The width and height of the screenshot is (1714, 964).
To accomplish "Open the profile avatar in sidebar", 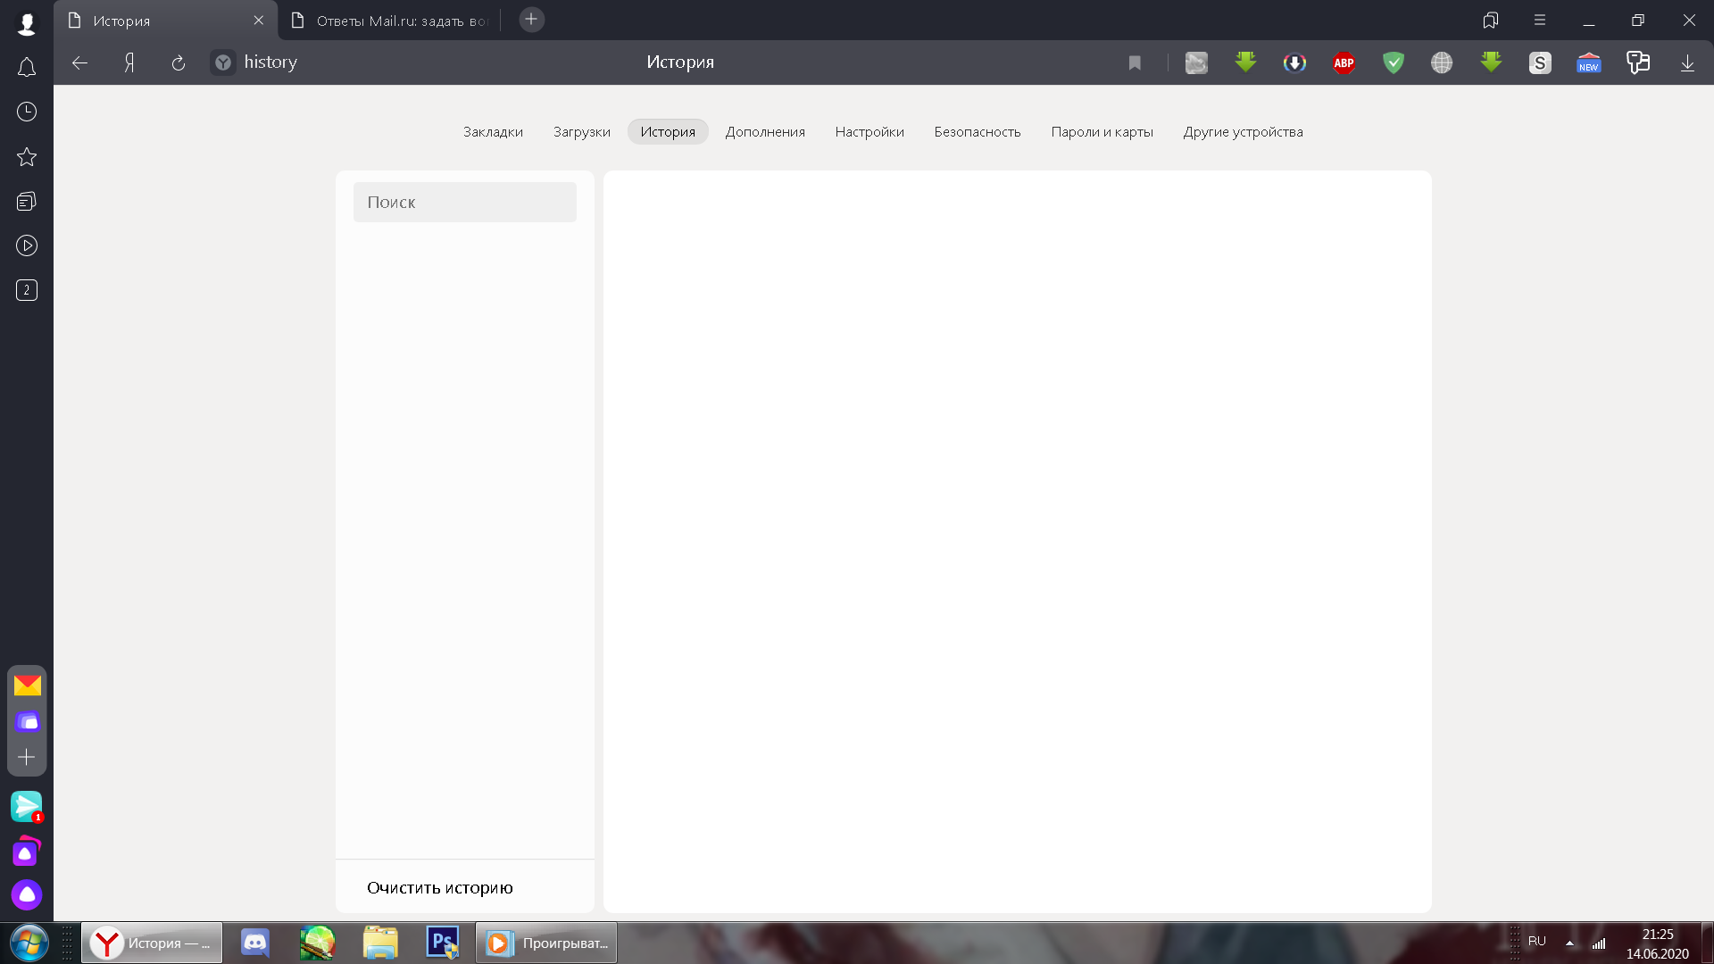I will pyautogui.click(x=27, y=24).
